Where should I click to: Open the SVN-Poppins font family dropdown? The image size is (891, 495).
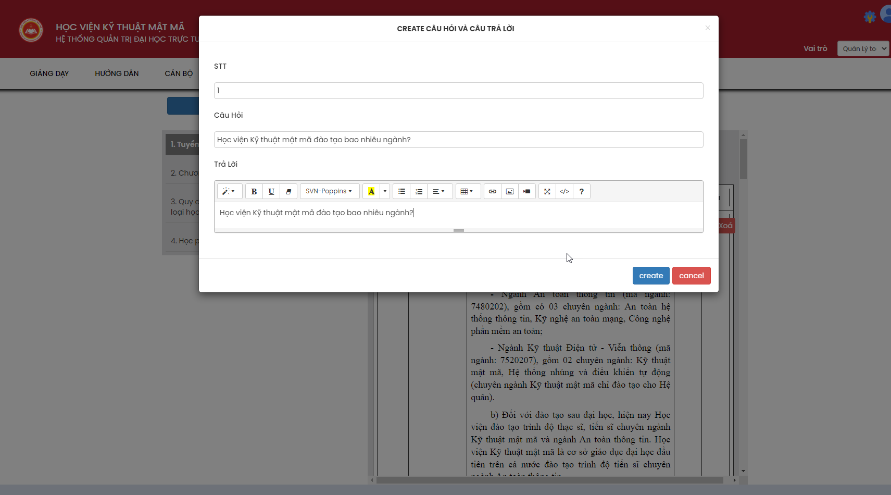pyautogui.click(x=330, y=191)
